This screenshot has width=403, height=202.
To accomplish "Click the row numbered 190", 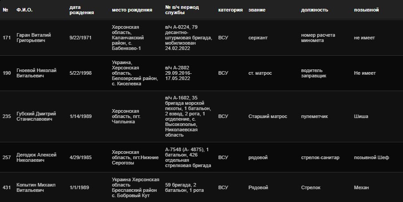I will coord(201,73).
